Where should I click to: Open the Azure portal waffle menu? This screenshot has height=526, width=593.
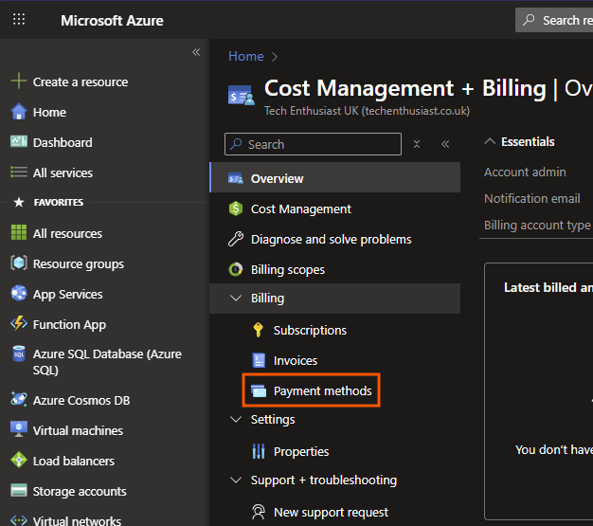[19, 19]
